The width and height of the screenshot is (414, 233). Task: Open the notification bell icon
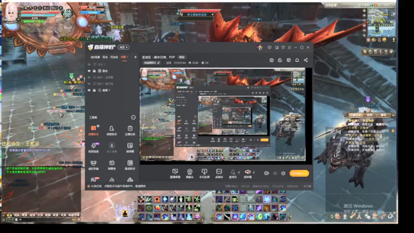297,60
